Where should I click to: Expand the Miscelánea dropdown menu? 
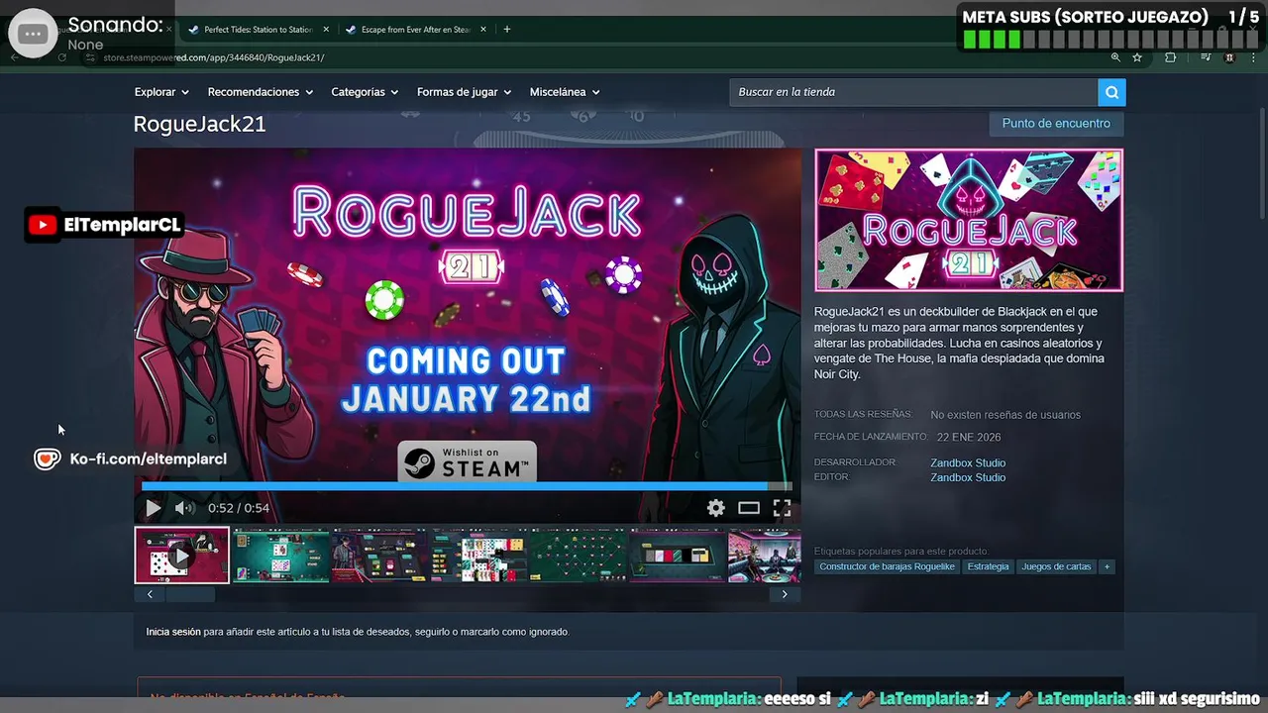[565, 92]
